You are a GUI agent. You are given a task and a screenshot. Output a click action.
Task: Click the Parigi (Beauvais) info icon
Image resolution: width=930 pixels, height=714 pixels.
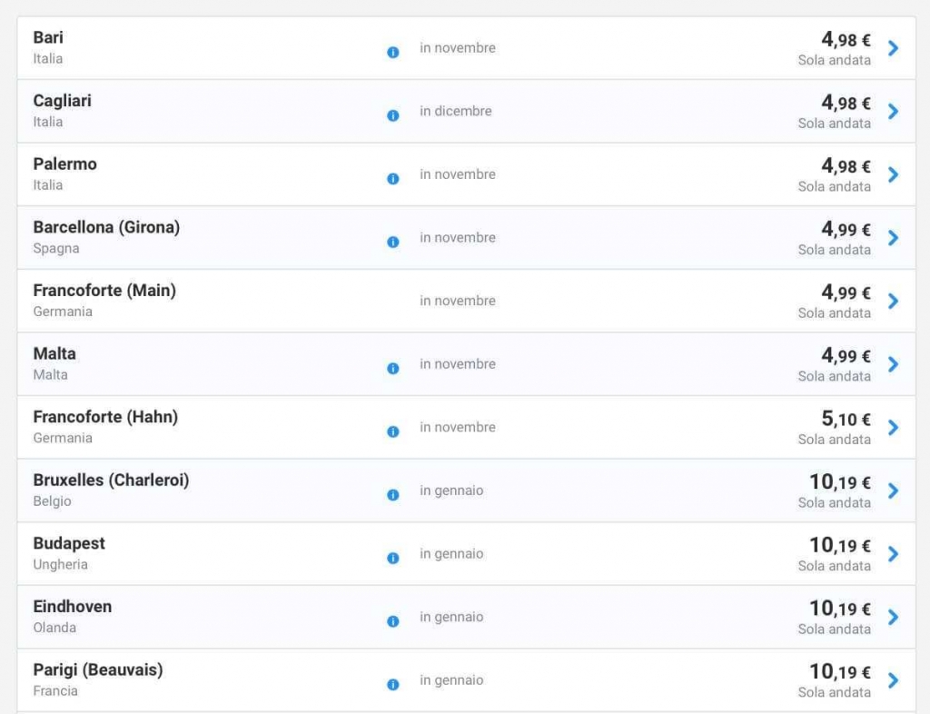(x=392, y=684)
